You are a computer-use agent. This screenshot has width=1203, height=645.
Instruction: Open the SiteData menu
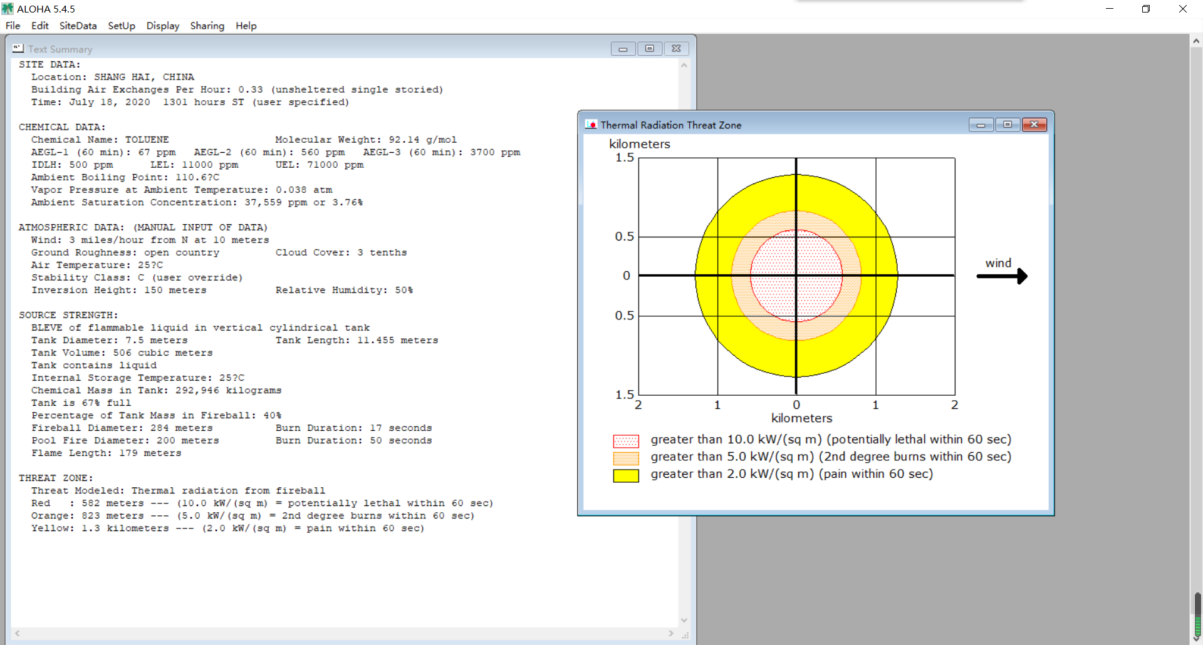pyautogui.click(x=78, y=26)
